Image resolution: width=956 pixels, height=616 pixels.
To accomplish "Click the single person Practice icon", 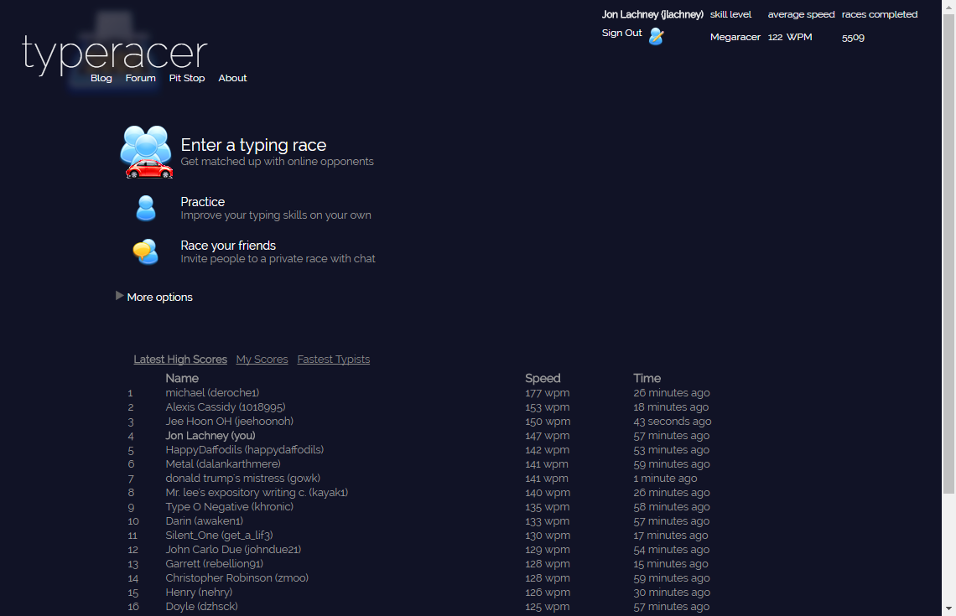I will (146, 208).
